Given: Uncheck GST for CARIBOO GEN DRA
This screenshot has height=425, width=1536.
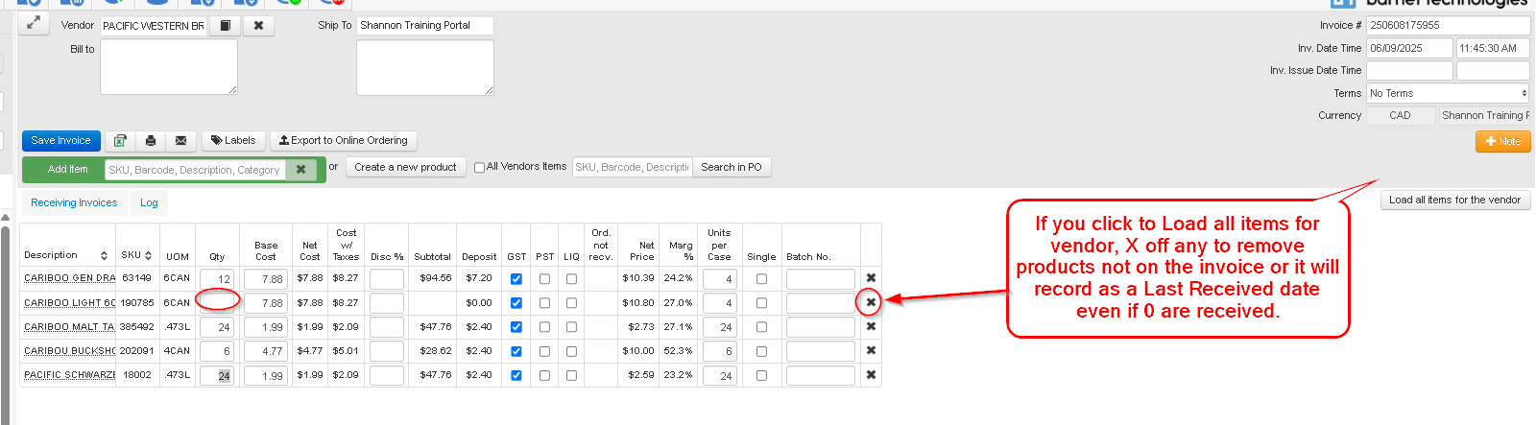Looking at the screenshot, I should (516, 279).
